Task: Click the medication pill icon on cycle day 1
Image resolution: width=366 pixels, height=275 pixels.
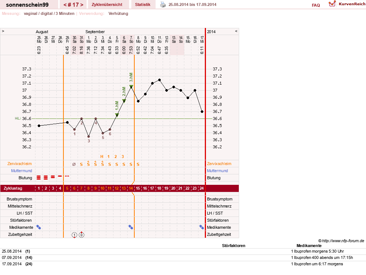Action: [x=39, y=227]
